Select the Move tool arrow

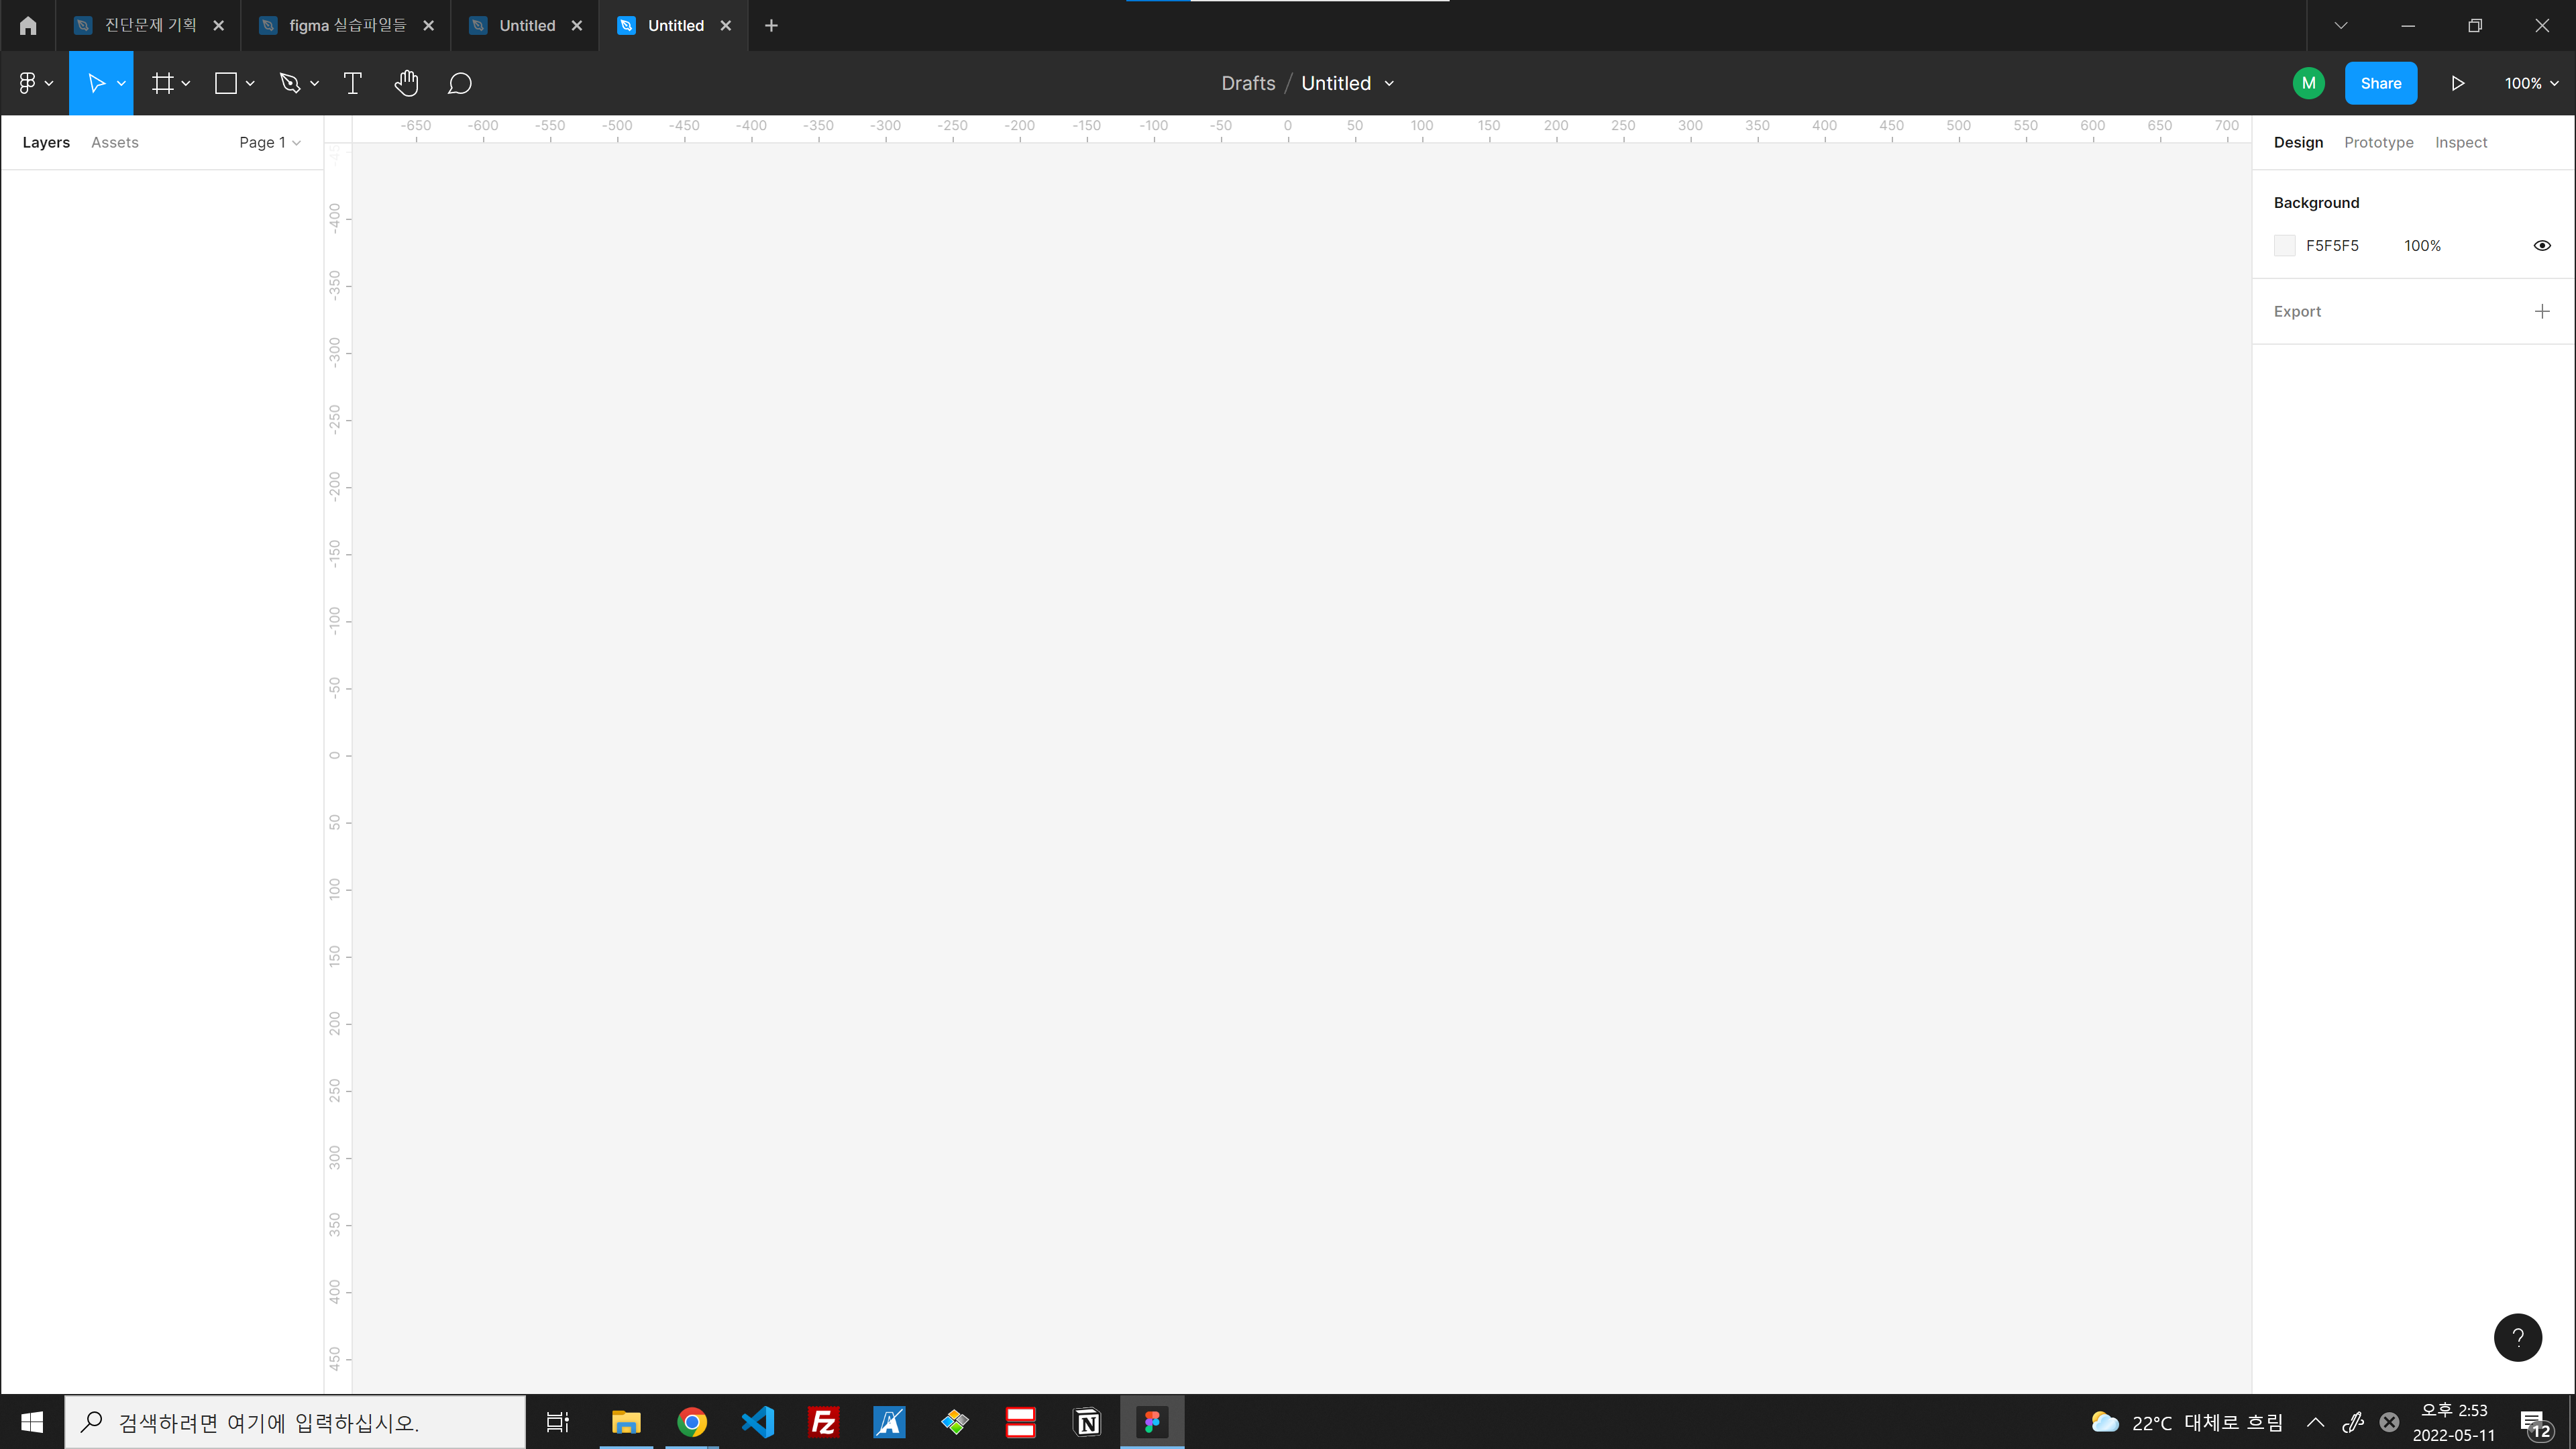96,83
